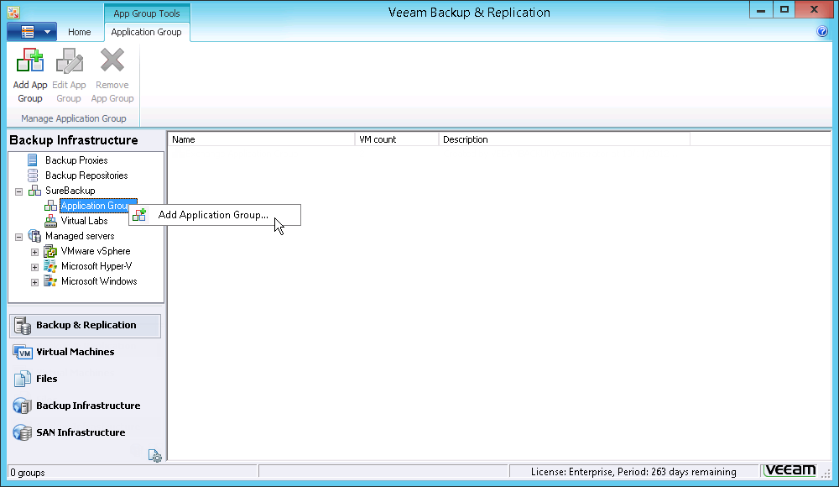Click the navigation pane options gear icon
The height and width of the screenshot is (487, 839).
pyautogui.click(x=154, y=455)
